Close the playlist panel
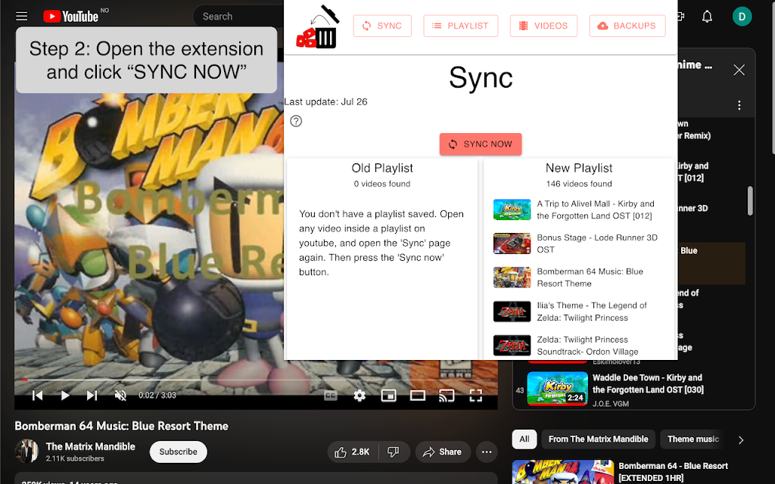Viewport: 775px width, 484px height. (x=739, y=70)
